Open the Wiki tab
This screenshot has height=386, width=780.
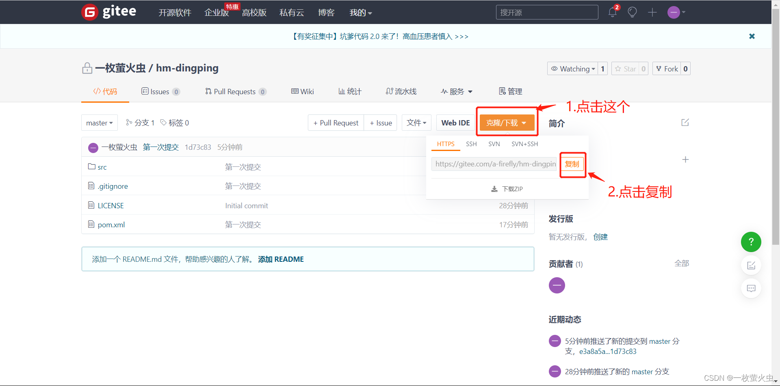click(x=303, y=92)
